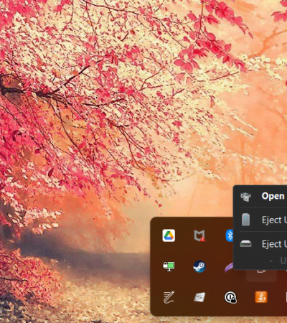Open the Google Drive tray icon
287x323 pixels.
pyautogui.click(x=169, y=235)
